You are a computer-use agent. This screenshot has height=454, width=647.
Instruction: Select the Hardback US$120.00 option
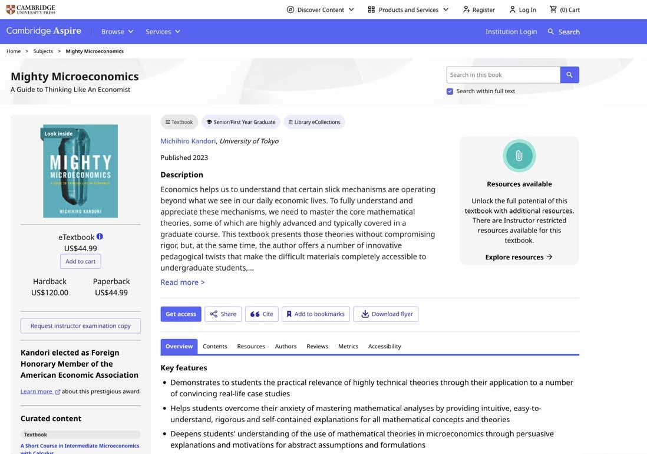50,287
